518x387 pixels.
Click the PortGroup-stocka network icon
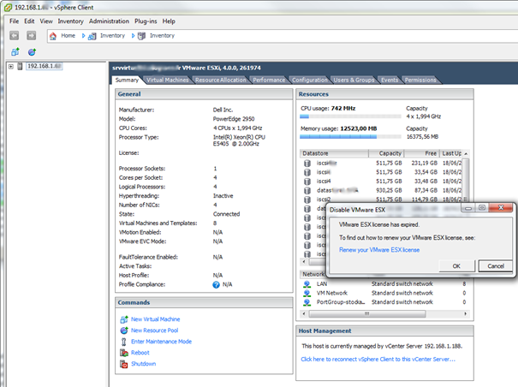307,302
